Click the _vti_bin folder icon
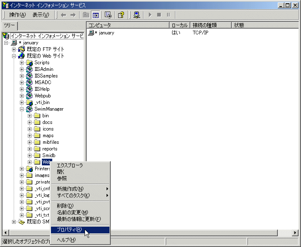301x247 pixels. tap(29, 102)
